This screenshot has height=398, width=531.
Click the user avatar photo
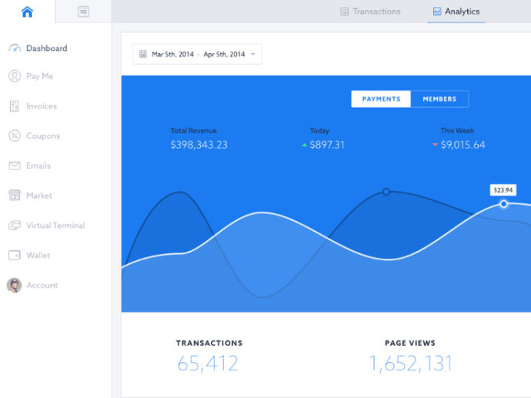tap(14, 285)
